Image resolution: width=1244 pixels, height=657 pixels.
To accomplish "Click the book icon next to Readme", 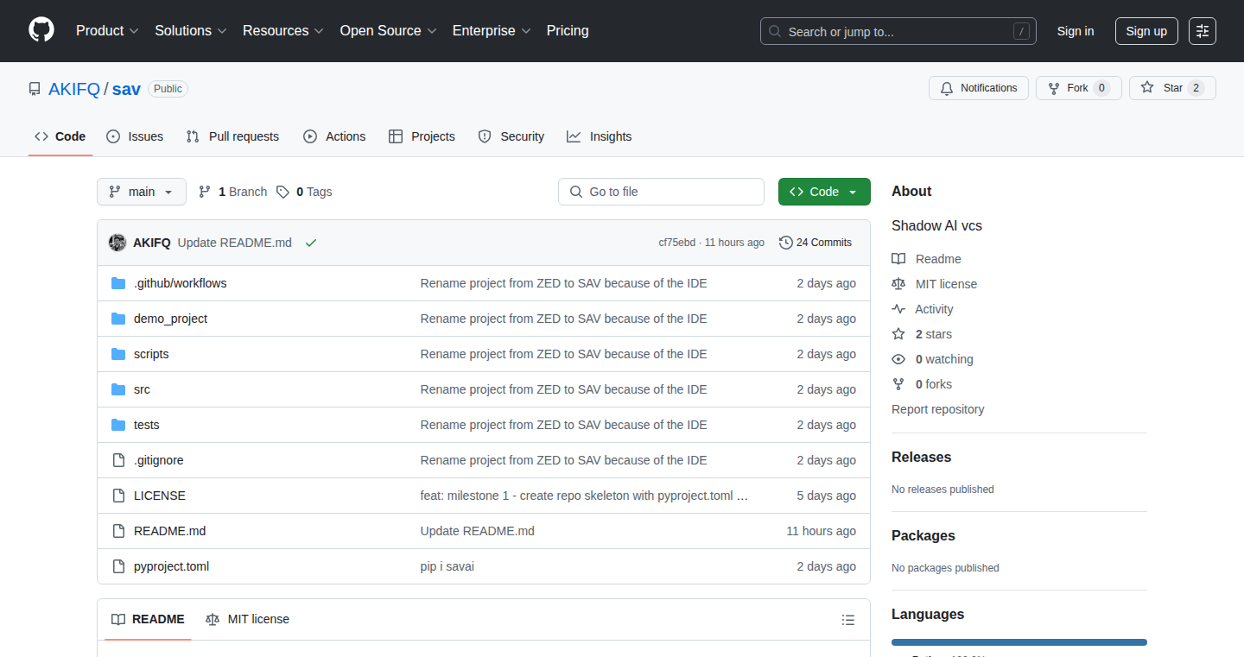I will point(898,259).
